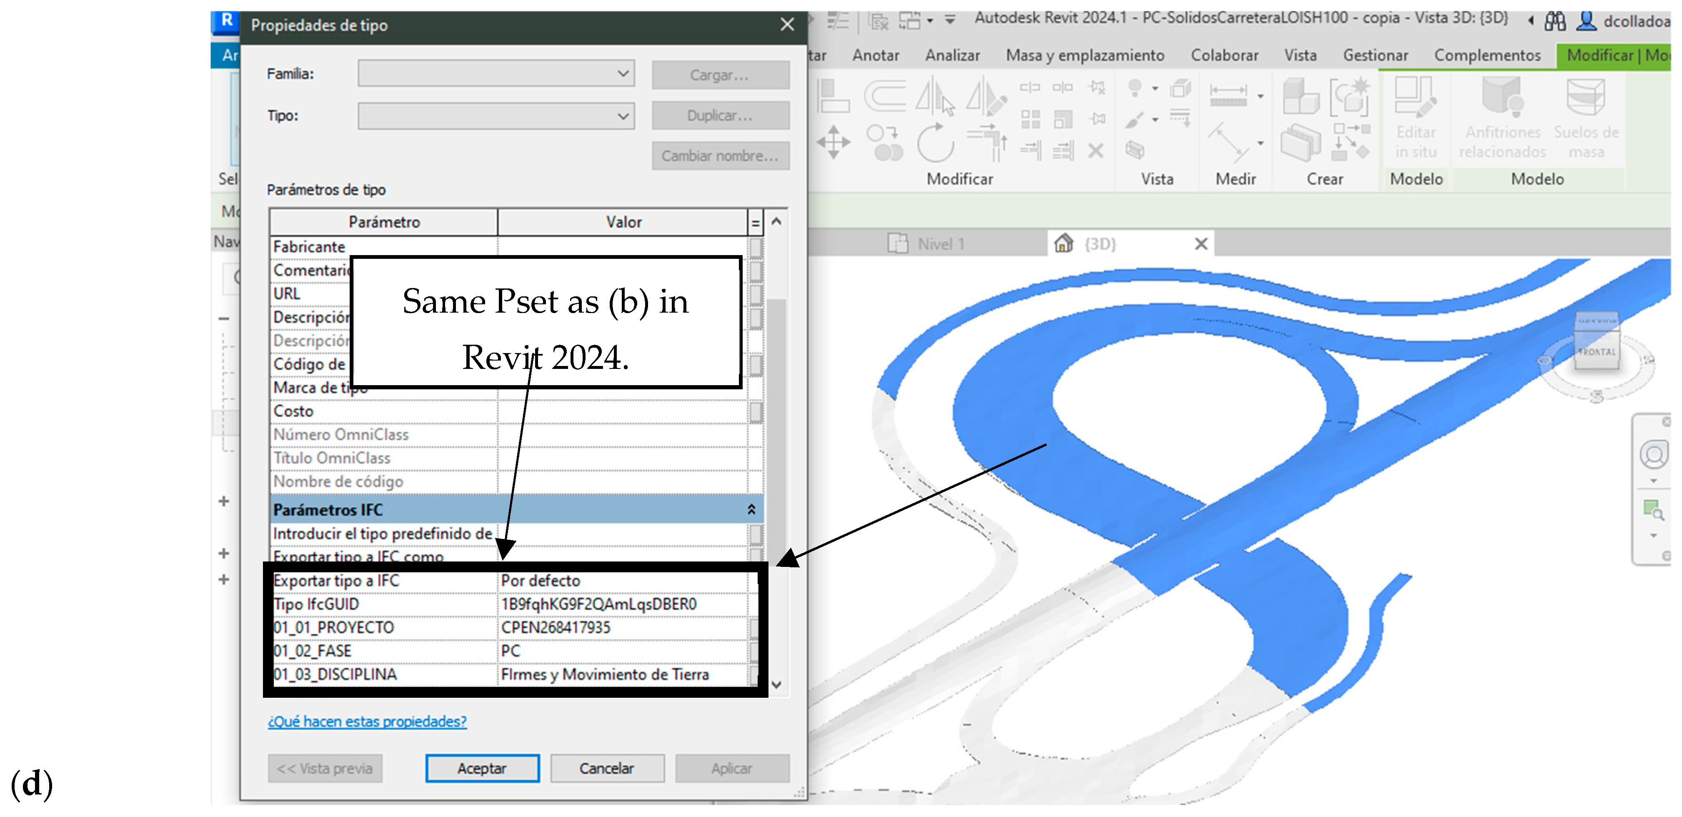The width and height of the screenshot is (1682, 817).
Task: Open the Gestionar ribbon tab
Action: 1375,55
